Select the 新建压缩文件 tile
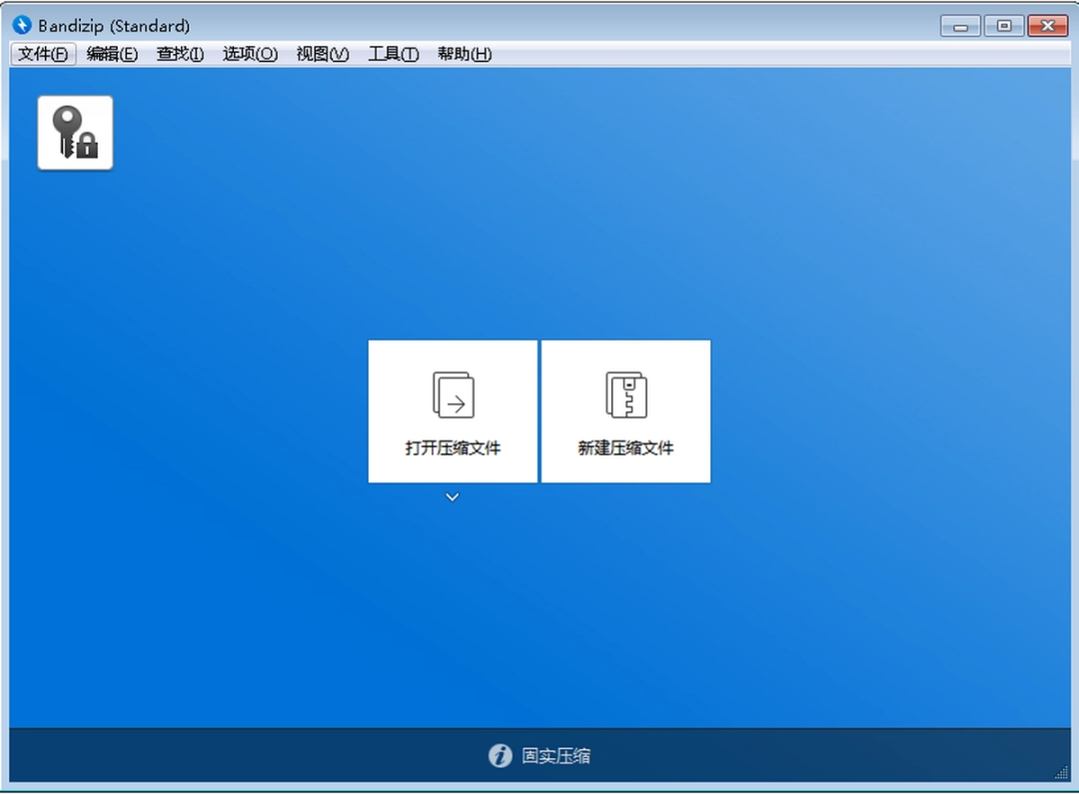 pyautogui.click(x=625, y=410)
